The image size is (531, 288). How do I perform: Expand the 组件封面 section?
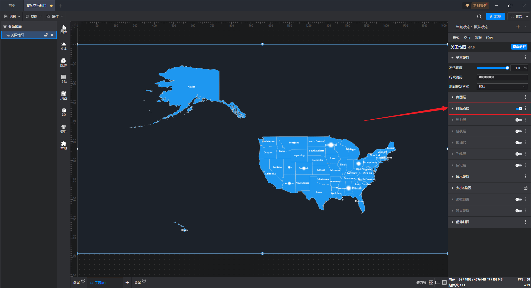452,222
